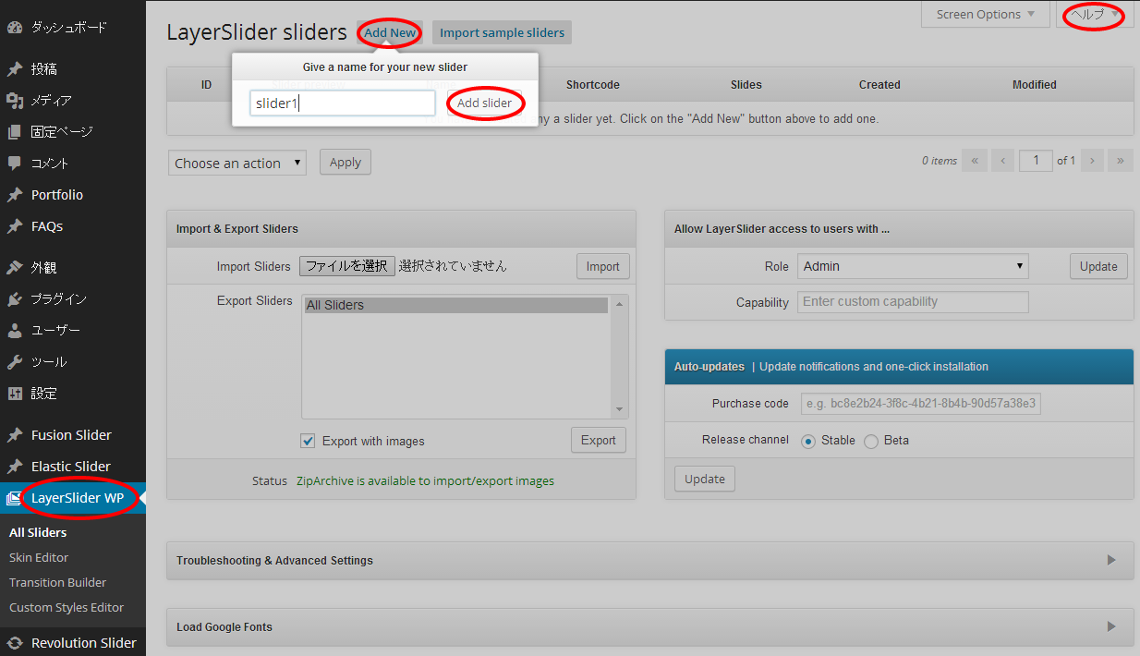Click the Plugins plug icon
The image size is (1140, 656).
(x=14, y=299)
